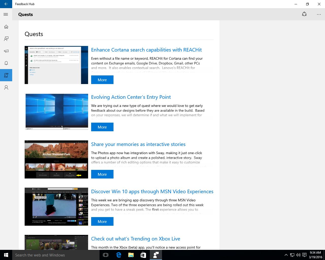Open 'Share your memories as interactive stories' quest

138,144
